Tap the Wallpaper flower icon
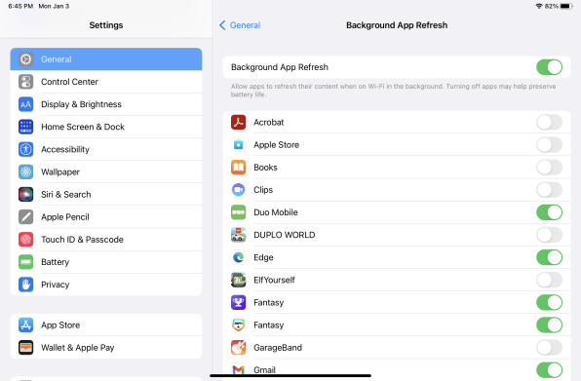This screenshot has width=581, height=381. tap(26, 171)
